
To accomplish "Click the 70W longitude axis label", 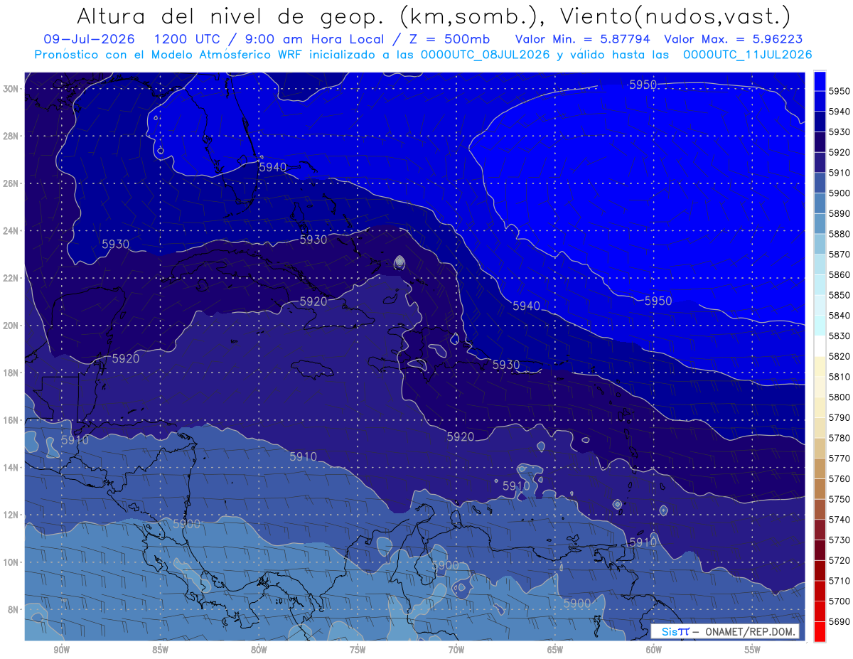I will point(456,650).
